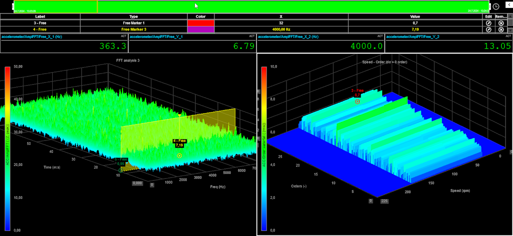Click the FFT graph color scale bar
The height and width of the screenshot is (236, 513).
tap(8, 149)
